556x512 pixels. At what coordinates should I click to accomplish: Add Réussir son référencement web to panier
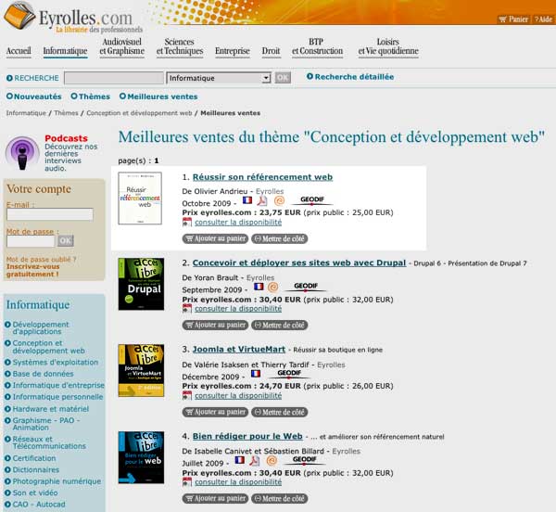215,238
